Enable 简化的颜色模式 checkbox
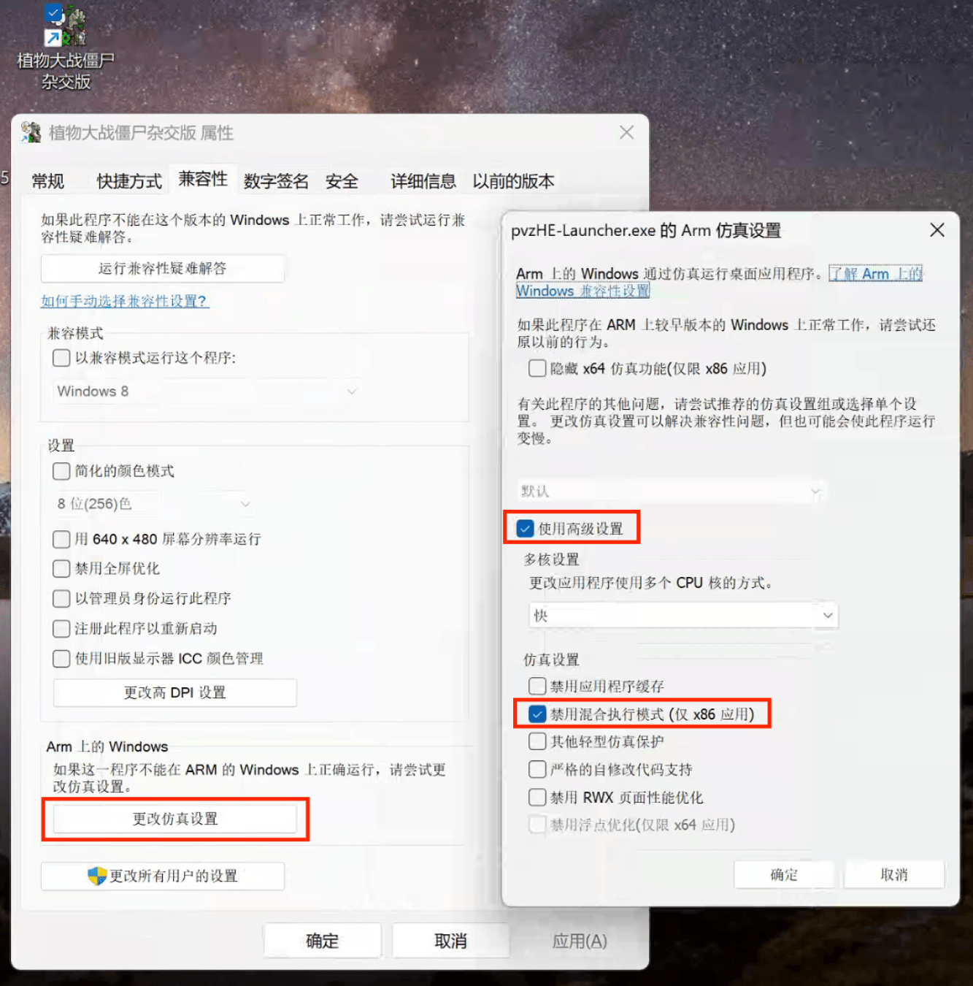Image resolution: width=973 pixels, height=986 pixels. tap(61, 471)
